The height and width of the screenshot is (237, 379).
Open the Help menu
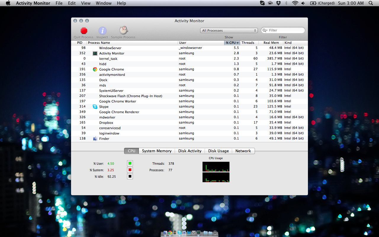pos(121,3)
